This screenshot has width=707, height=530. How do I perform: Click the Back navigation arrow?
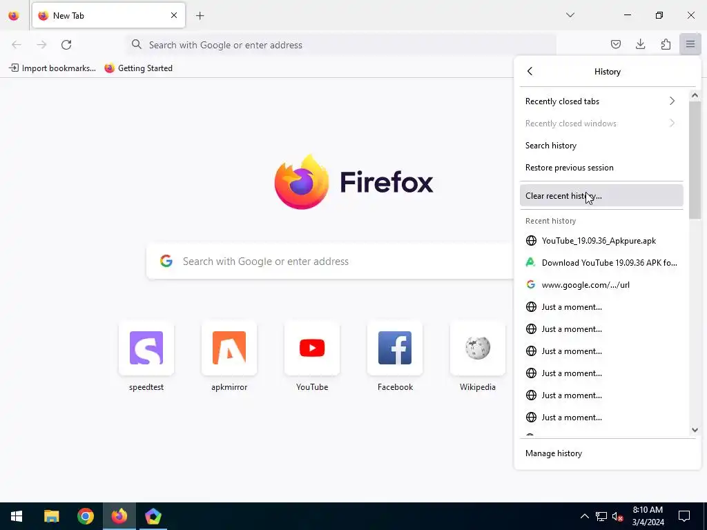click(x=17, y=45)
